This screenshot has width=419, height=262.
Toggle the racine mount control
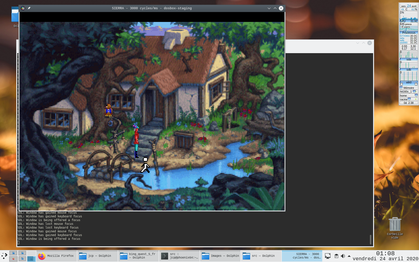(x=410, y=99)
